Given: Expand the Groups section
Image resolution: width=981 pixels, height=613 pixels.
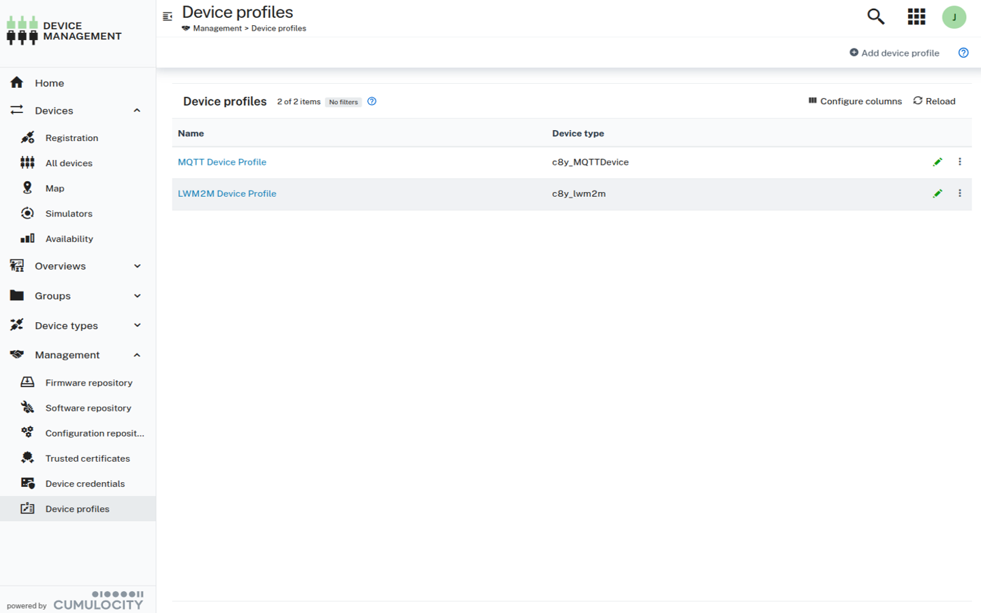Looking at the screenshot, I should [136, 296].
